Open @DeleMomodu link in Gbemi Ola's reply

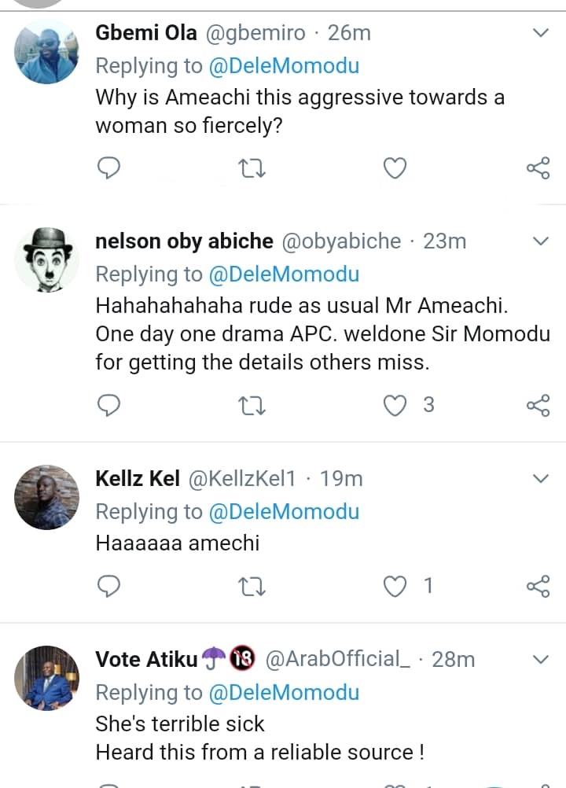point(284,66)
